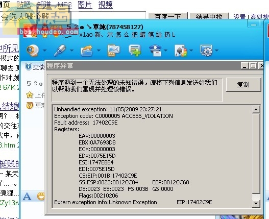Send a file using the folder icon
269x219 pixels.
[87, 51]
